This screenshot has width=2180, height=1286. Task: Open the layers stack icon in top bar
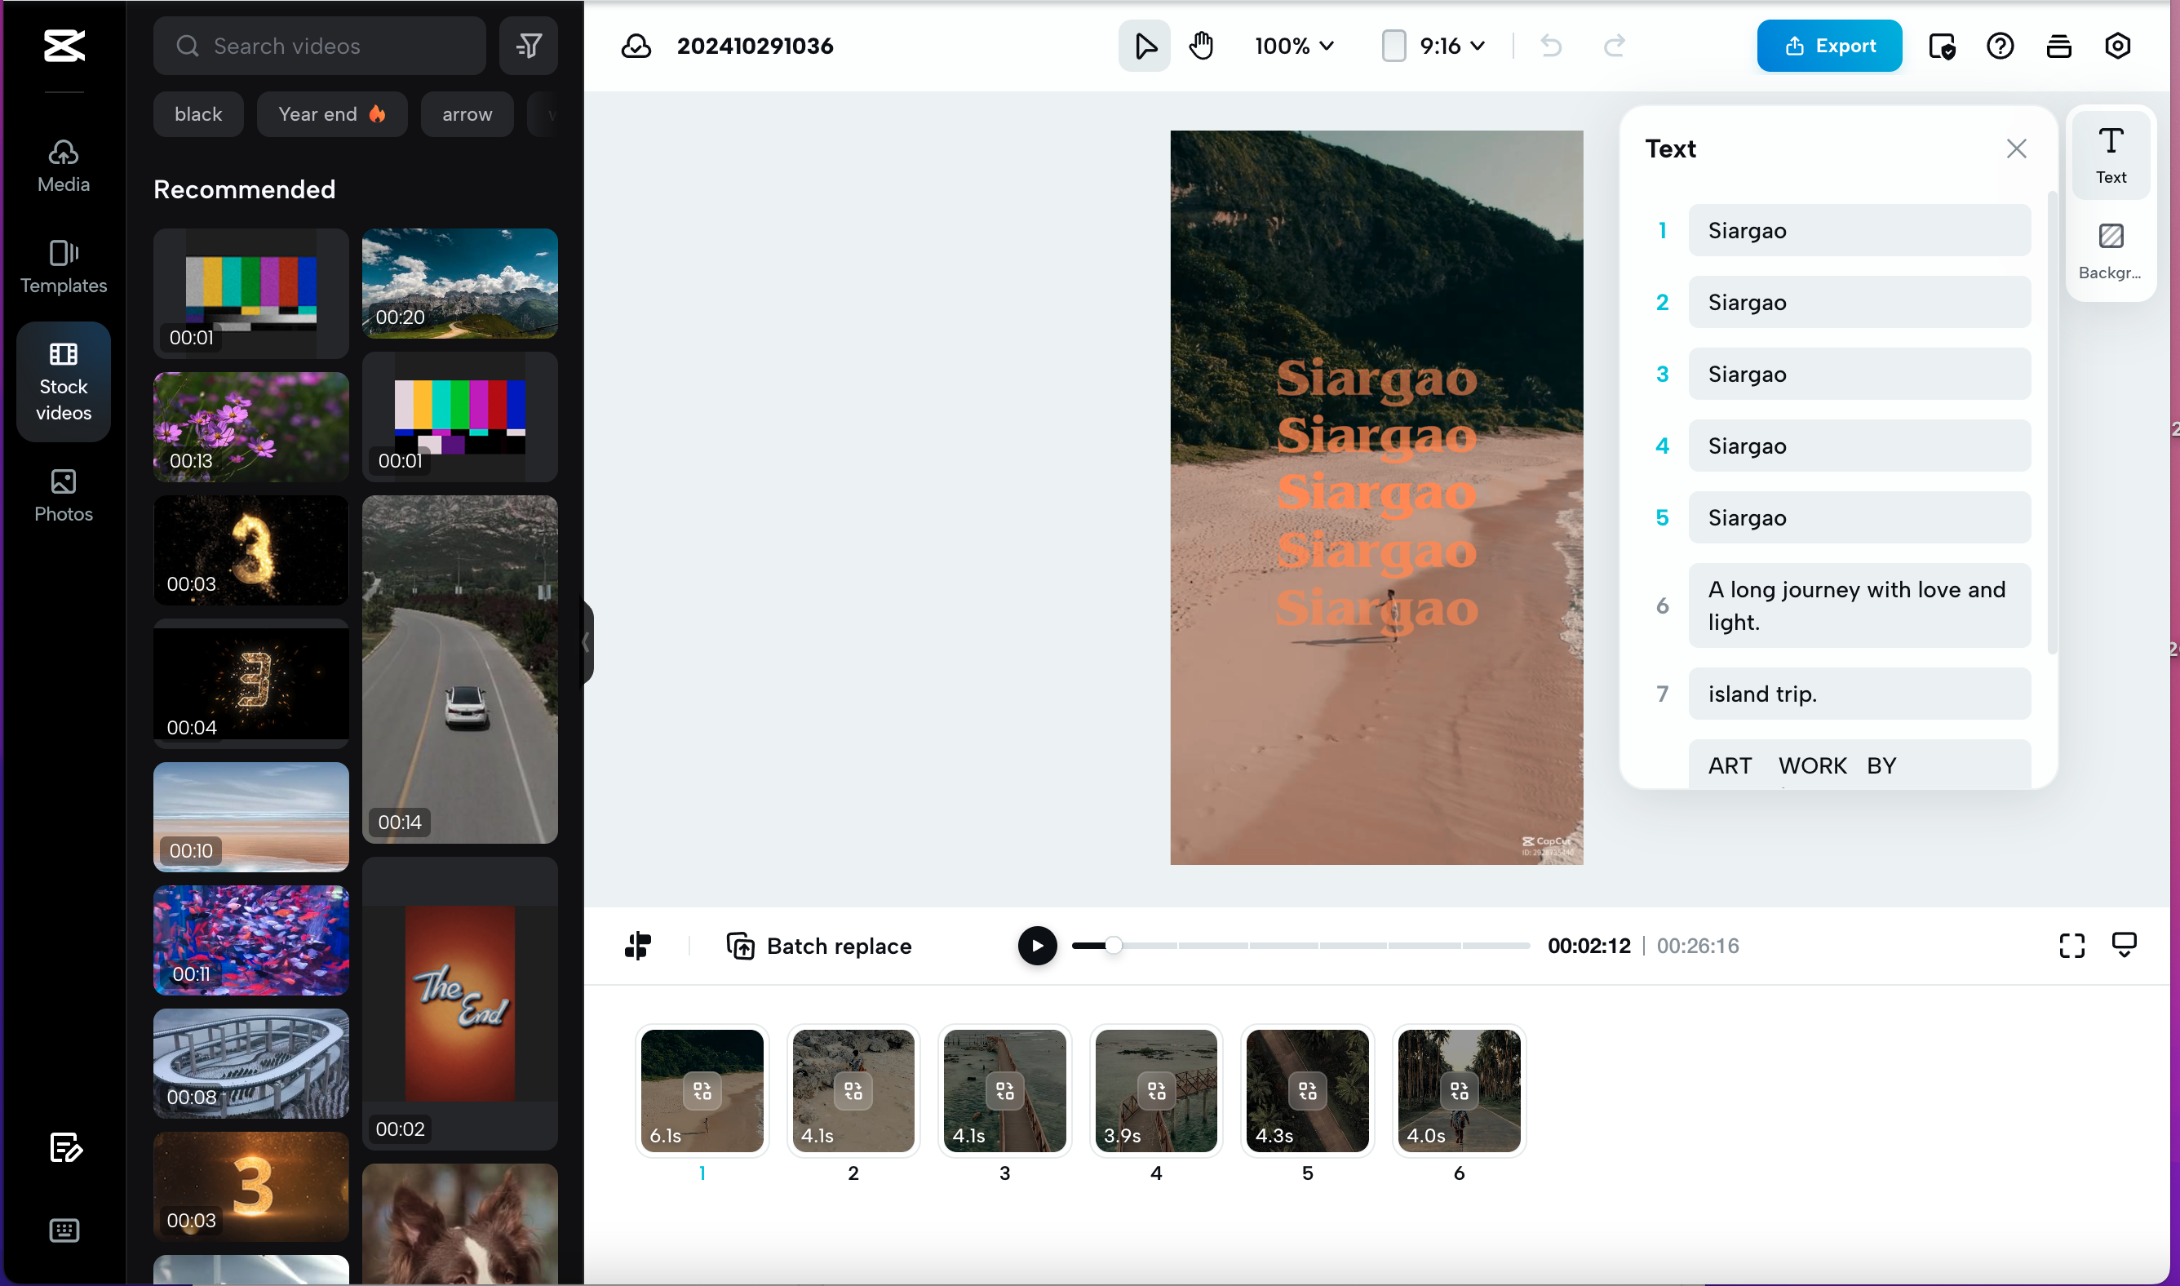click(x=2058, y=46)
